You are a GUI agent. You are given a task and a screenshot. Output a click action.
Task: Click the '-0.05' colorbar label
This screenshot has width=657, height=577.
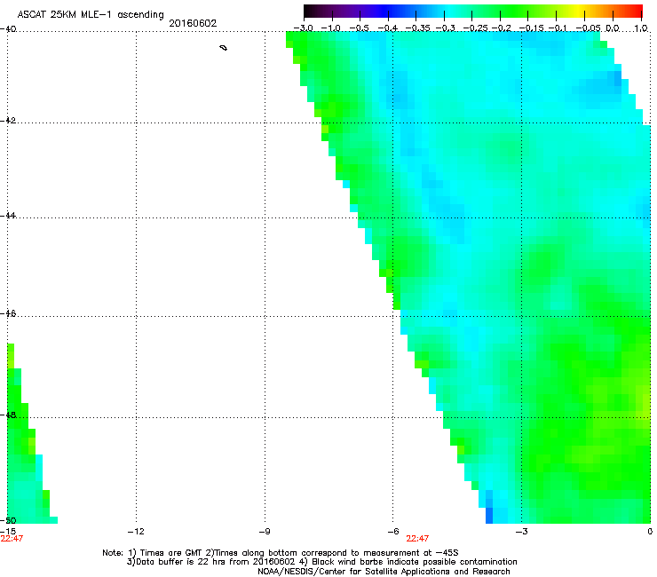tap(588, 28)
